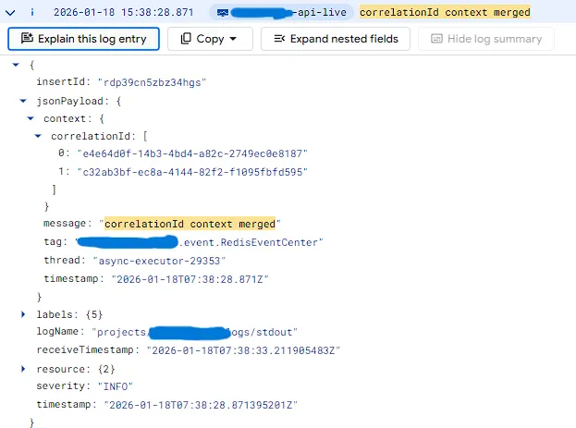Click the receiveTimestamp value
The height and width of the screenshot is (428, 576).
tap(243, 350)
